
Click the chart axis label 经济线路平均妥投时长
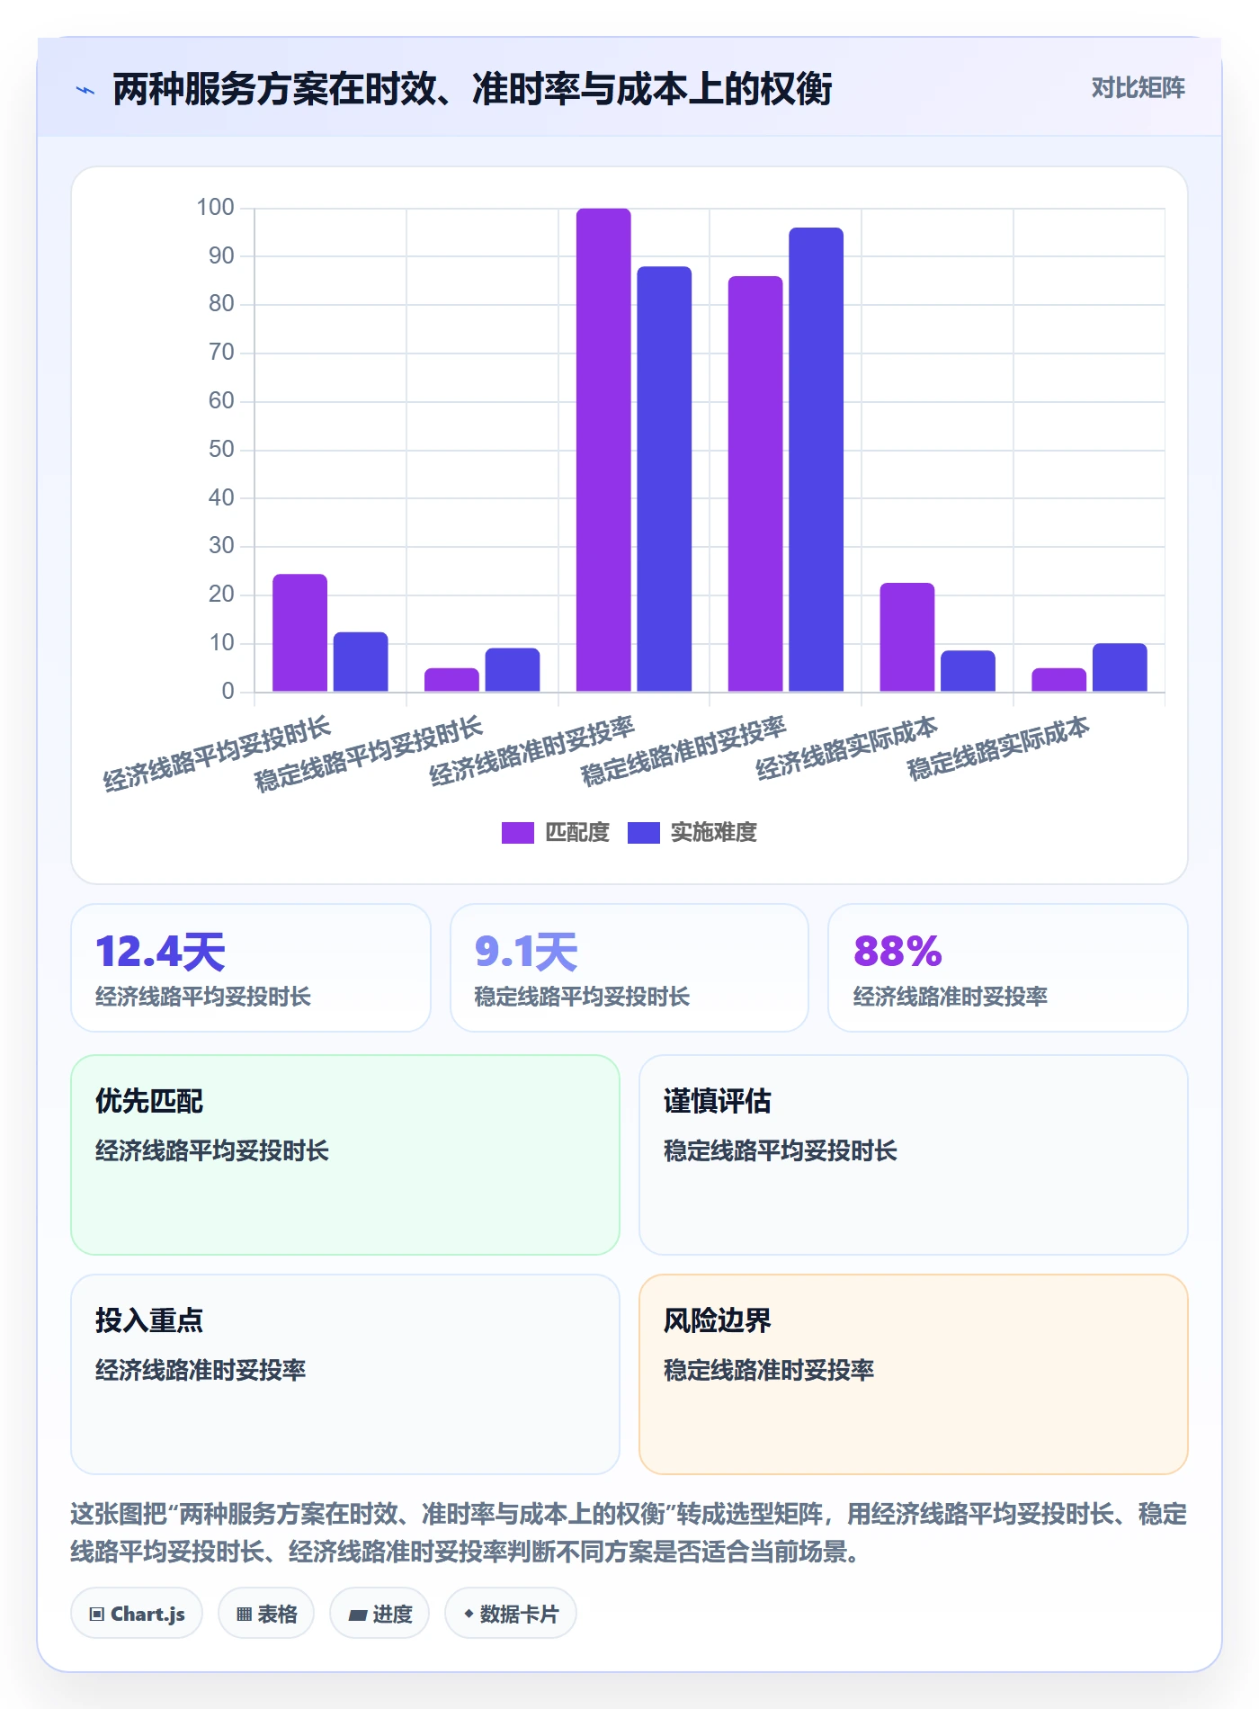pyautogui.click(x=218, y=756)
